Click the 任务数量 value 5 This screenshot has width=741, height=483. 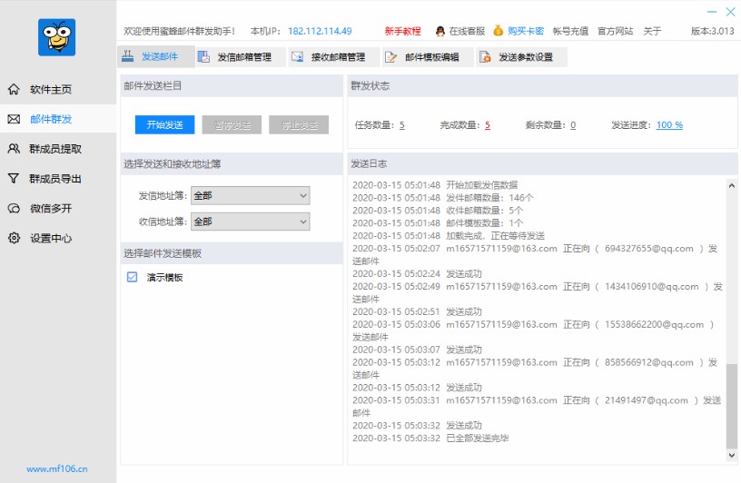pyautogui.click(x=402, y=124)
